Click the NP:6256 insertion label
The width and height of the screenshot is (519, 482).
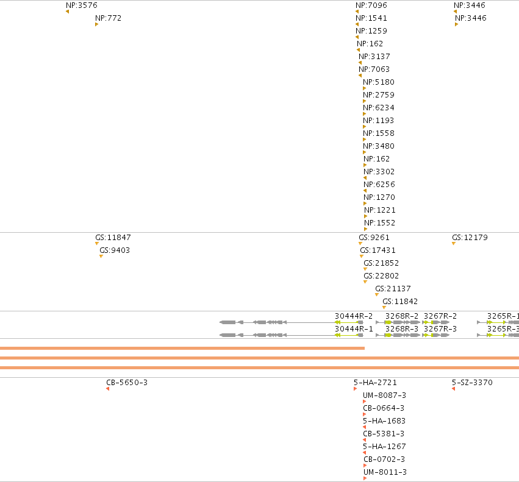tap(379, 185)
